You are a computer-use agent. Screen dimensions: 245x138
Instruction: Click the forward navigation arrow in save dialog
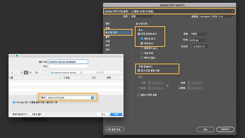[x=16, y=73]
